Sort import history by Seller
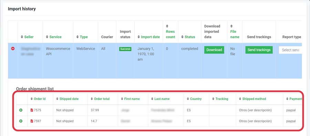 click(x=27, y=37)
